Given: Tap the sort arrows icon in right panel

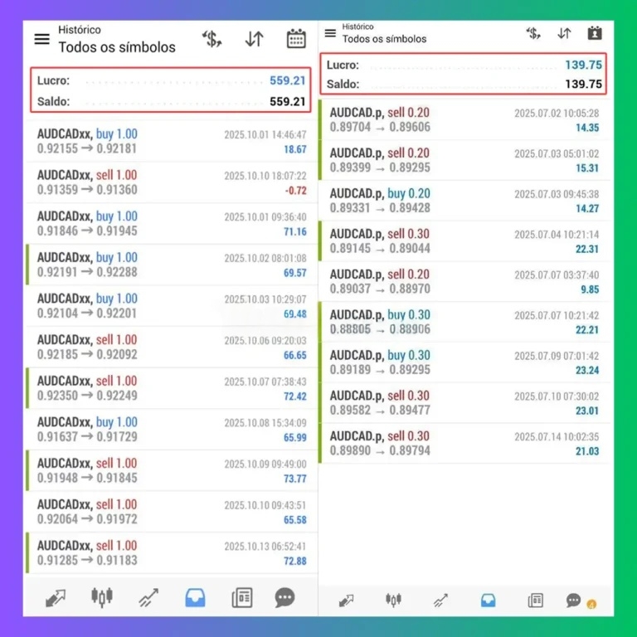Looking at the screenshot, I should [x=564, y=33].
